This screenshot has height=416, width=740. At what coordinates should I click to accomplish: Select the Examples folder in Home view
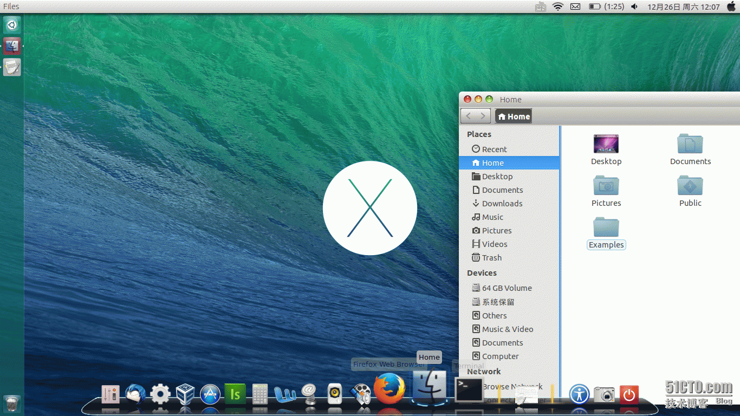pos(606,233)
